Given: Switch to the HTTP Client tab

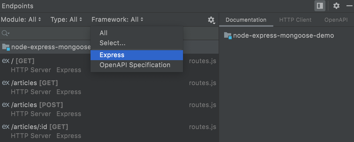Looking at the screenshot, I should [x=295, y=20].
